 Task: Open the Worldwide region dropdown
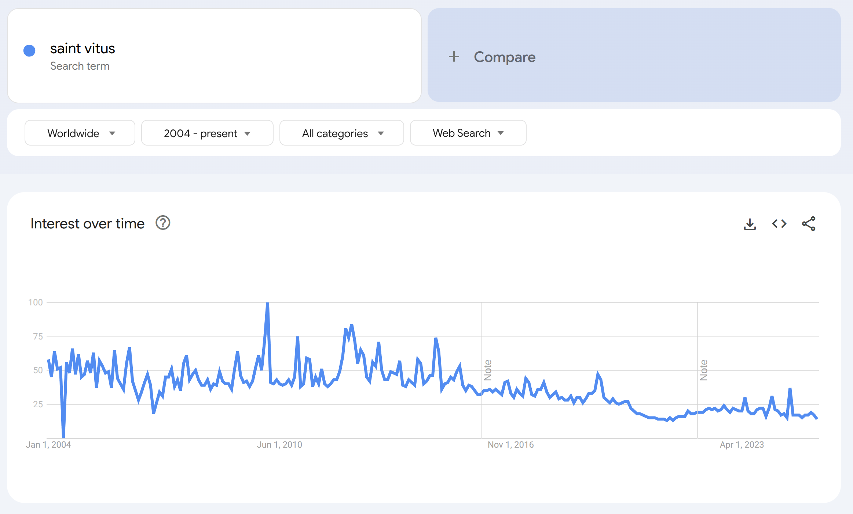point(80,133)
